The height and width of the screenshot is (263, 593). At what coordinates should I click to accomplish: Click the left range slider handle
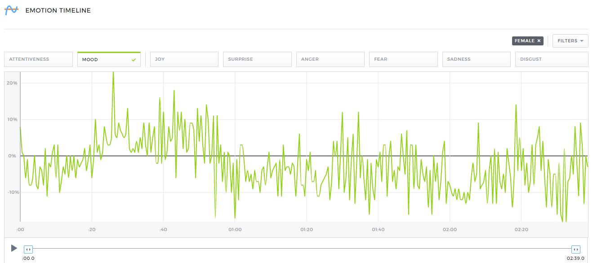[28, 249]
